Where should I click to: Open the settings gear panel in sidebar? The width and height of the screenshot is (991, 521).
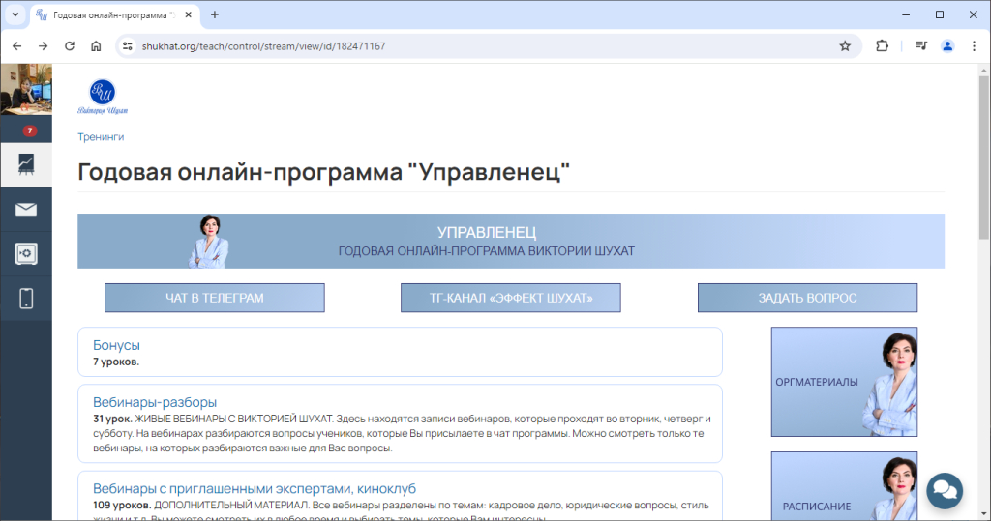click(x=26, y=254)
